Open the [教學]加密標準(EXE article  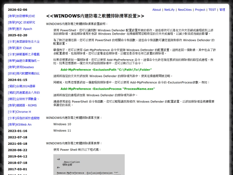point(22,16)
